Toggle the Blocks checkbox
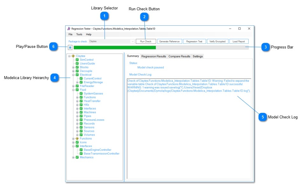This screenshot has width=302, height=188. (x=77, y=67)
